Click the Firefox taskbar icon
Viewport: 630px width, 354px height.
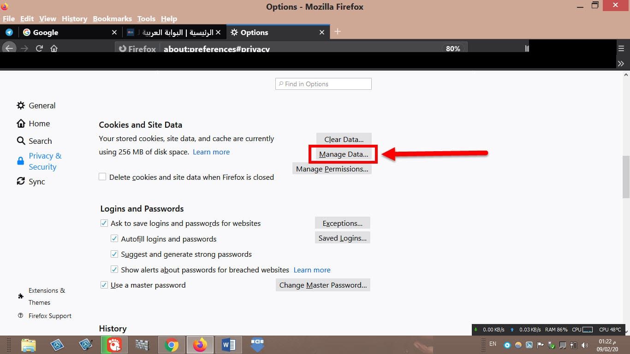pos(200,345)
